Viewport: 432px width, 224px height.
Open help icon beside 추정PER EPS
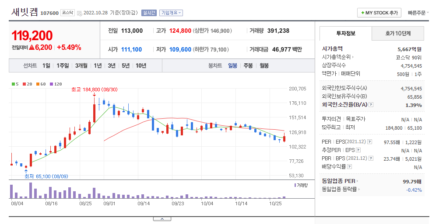pos(358,150)
